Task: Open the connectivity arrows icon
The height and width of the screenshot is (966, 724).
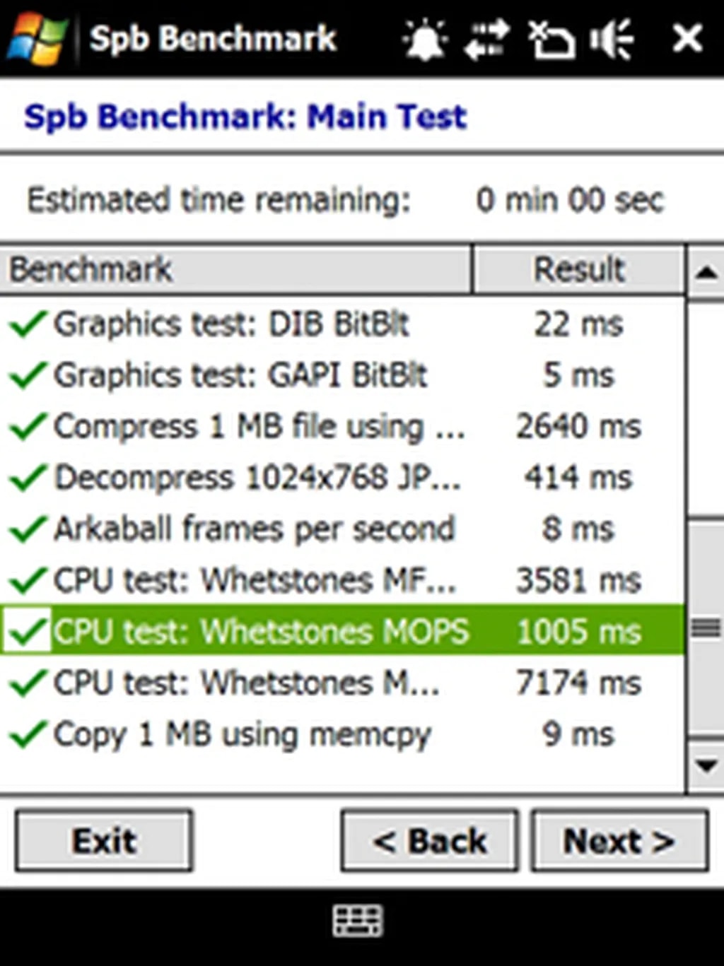Action: click(x=487, y=38)
